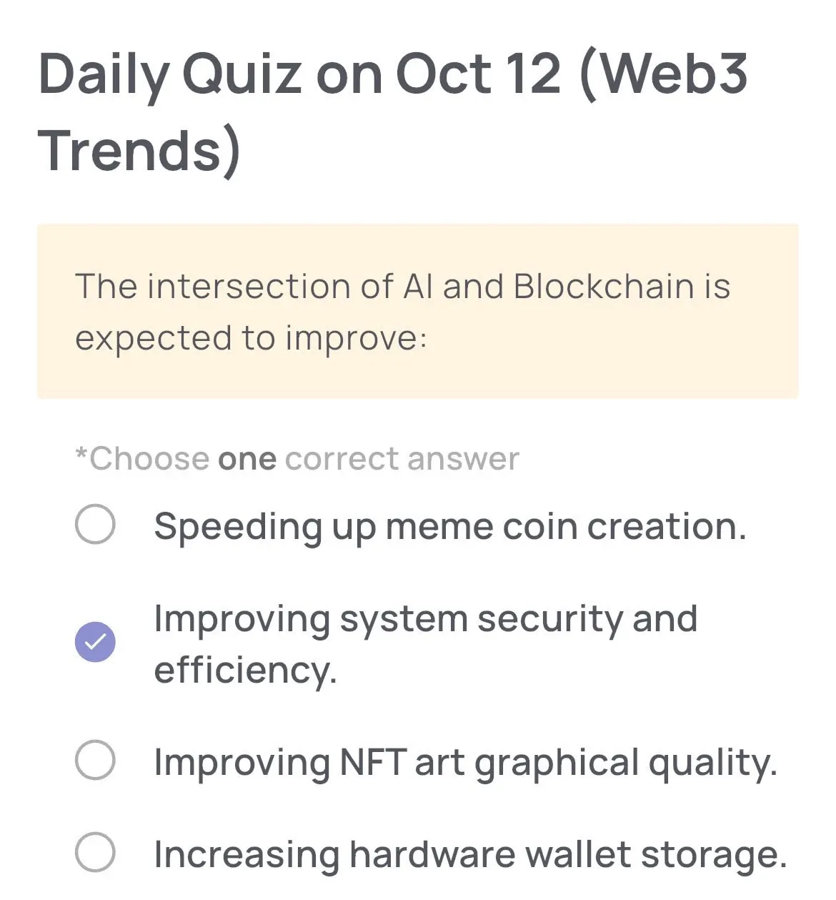Click inside the yellow highlighted question box

pyautogui.click(x=417, y=309)
